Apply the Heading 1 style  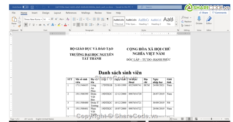click(x=144, y=21)
